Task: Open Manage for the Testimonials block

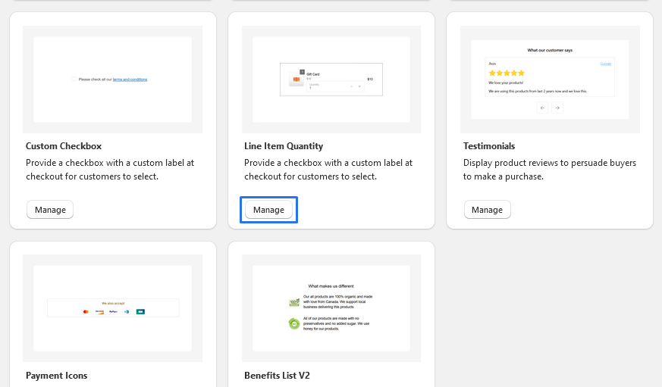Action: pos(487,210)
